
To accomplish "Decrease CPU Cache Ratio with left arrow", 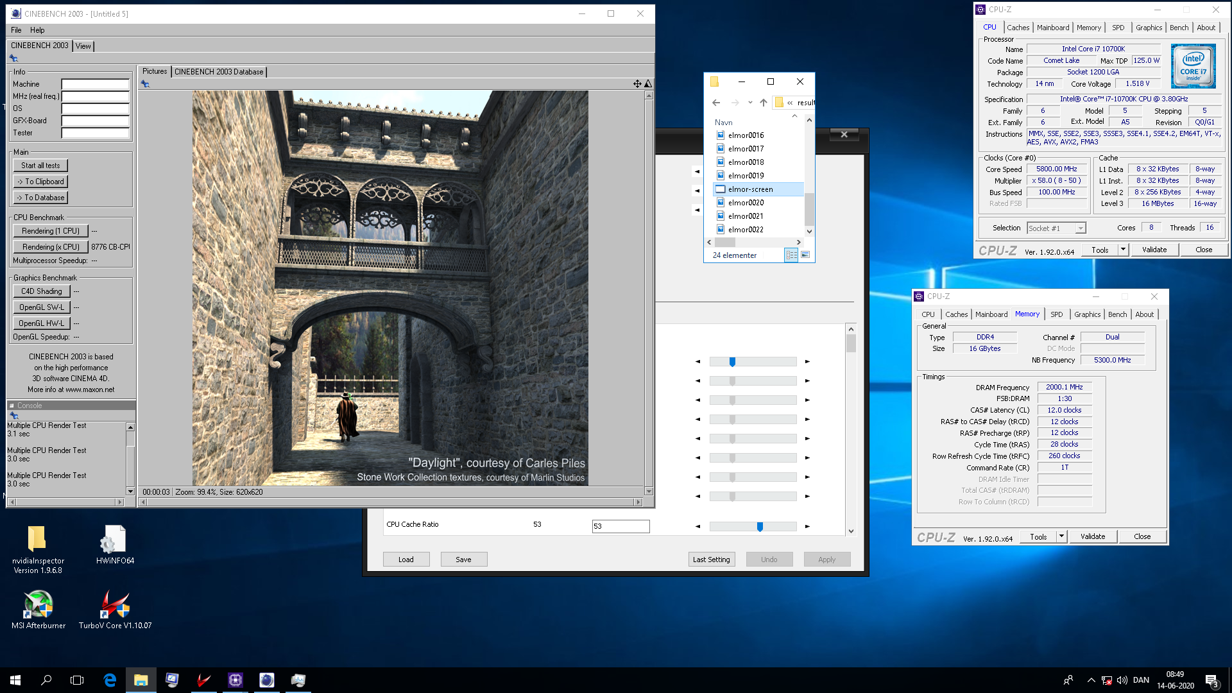I will click(x=697, y=527).
